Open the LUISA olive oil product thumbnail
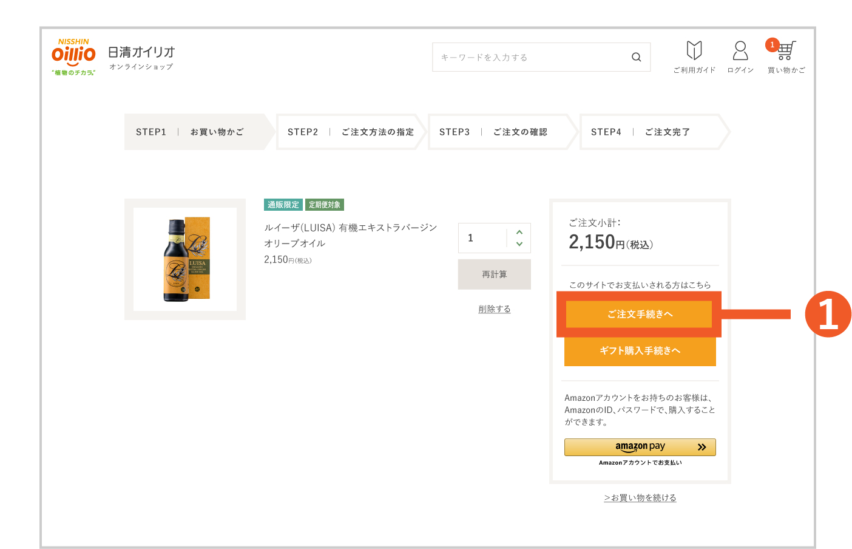 click(185, 259)
